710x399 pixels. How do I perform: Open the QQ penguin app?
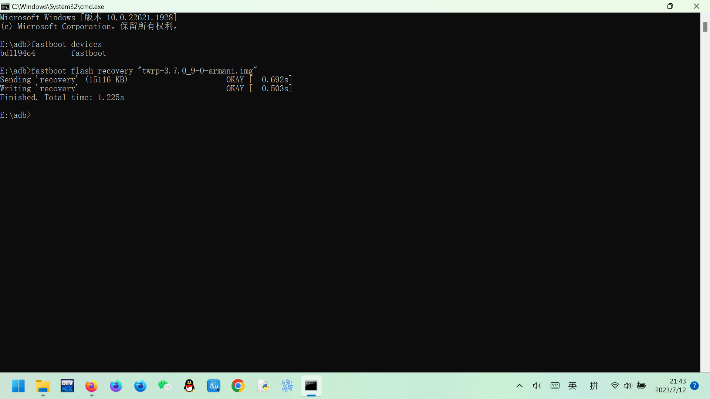(x=189, y=386)
